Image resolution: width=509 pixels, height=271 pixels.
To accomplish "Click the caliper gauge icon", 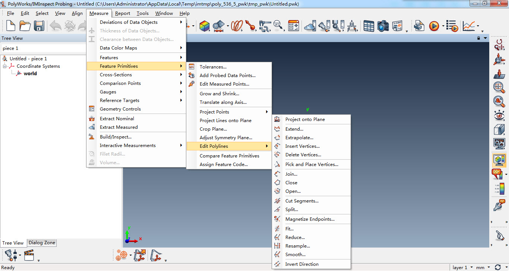I will click(264, 26).
